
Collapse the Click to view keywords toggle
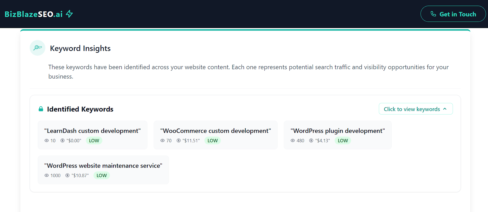(x=416, y=109)
